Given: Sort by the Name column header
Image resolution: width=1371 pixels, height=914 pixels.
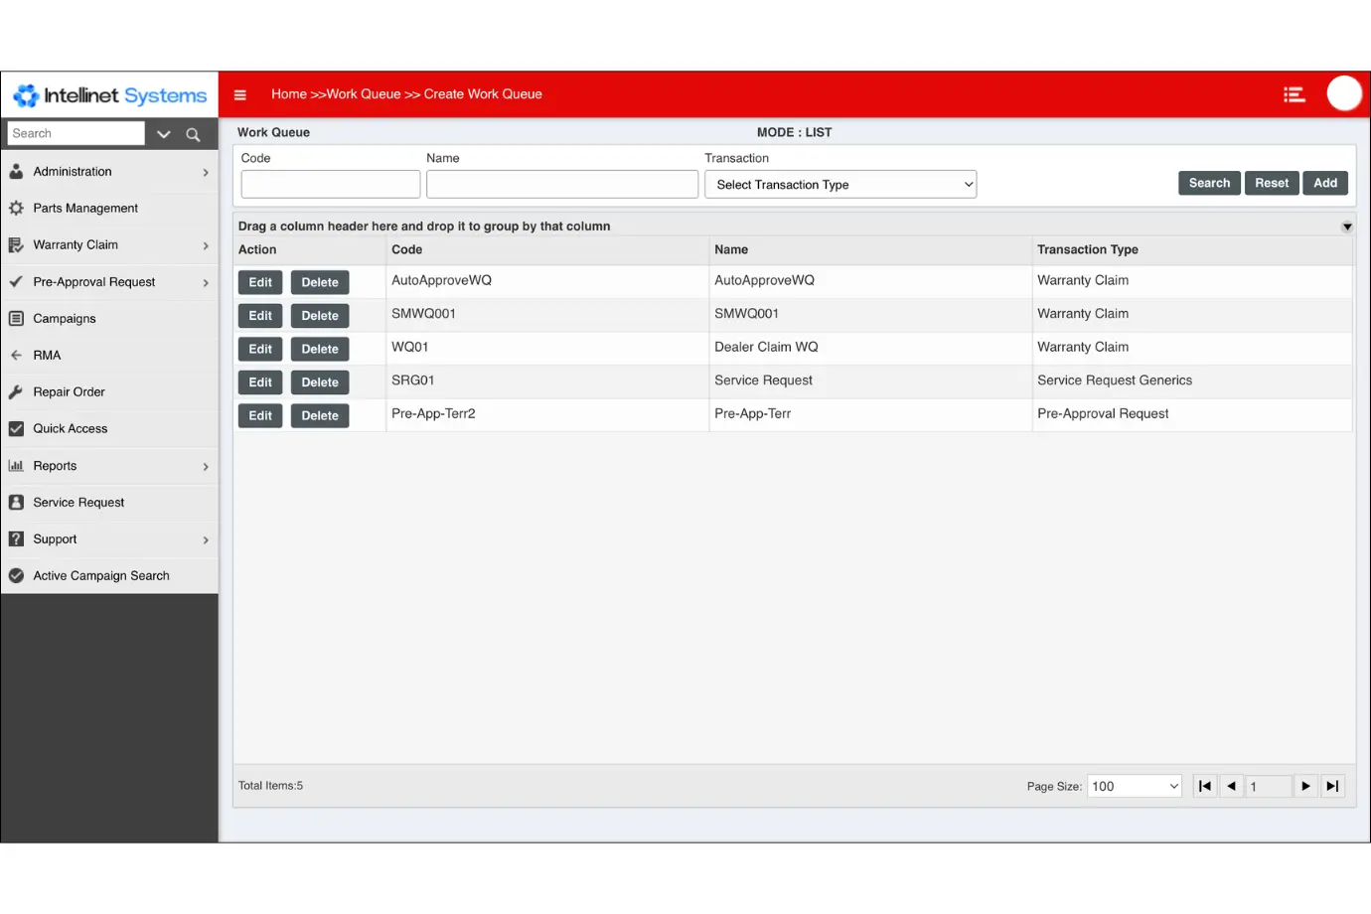Looking at the screenshot, I should pyautogui.click(x=870, y=250).
